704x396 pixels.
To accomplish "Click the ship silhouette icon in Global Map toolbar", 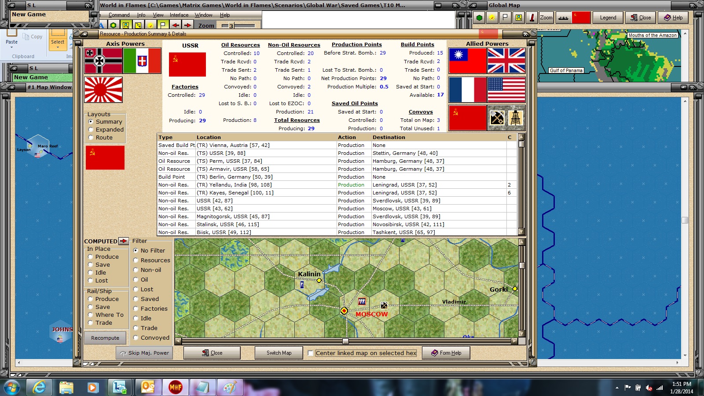I will [x=563, y=18].
